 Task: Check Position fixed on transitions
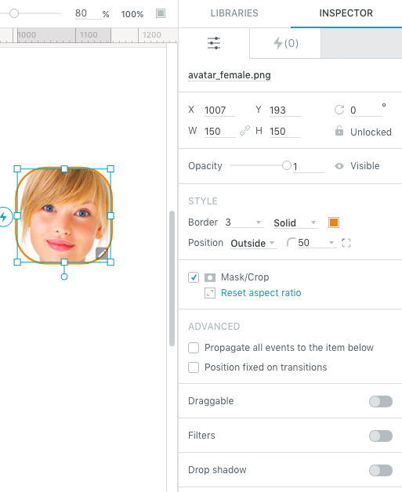[194, 367]
